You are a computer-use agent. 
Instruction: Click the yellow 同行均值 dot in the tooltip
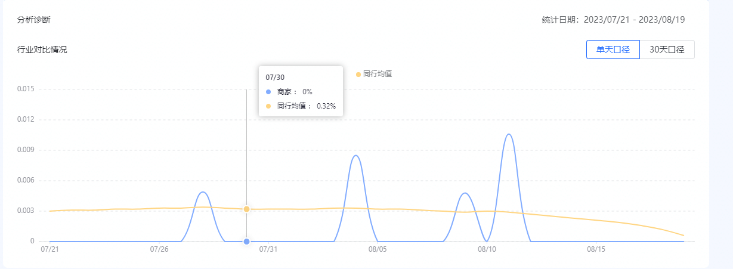tap(268, 106)
